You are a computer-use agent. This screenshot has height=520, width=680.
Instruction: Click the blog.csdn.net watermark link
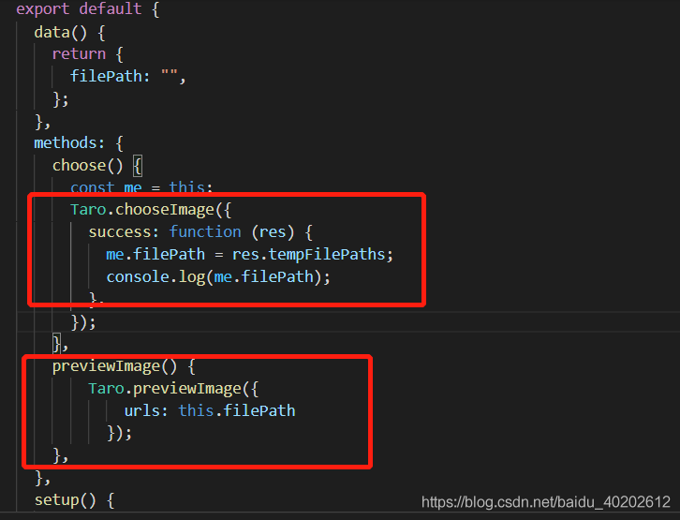pos(545,502)
